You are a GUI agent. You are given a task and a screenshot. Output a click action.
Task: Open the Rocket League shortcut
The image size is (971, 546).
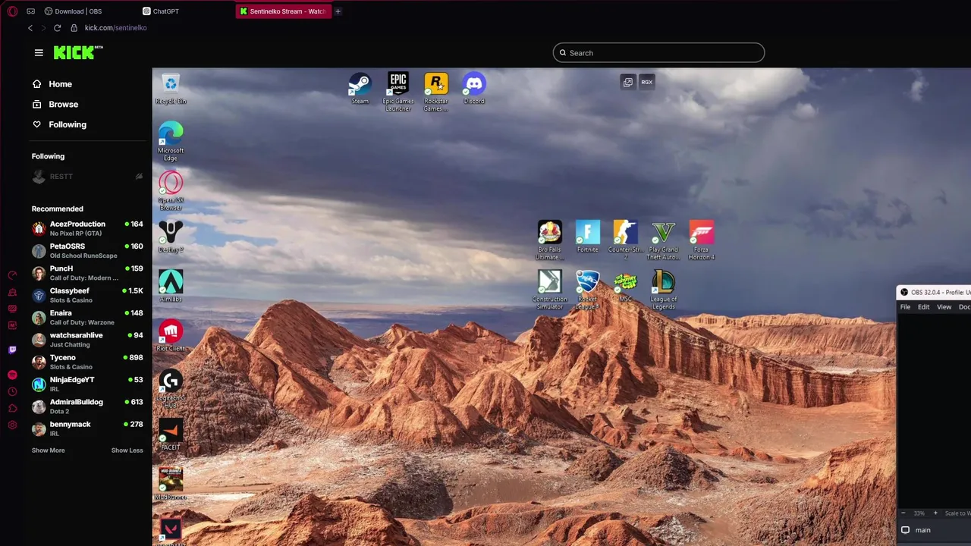pyautogui.click(x=588, y=290)
